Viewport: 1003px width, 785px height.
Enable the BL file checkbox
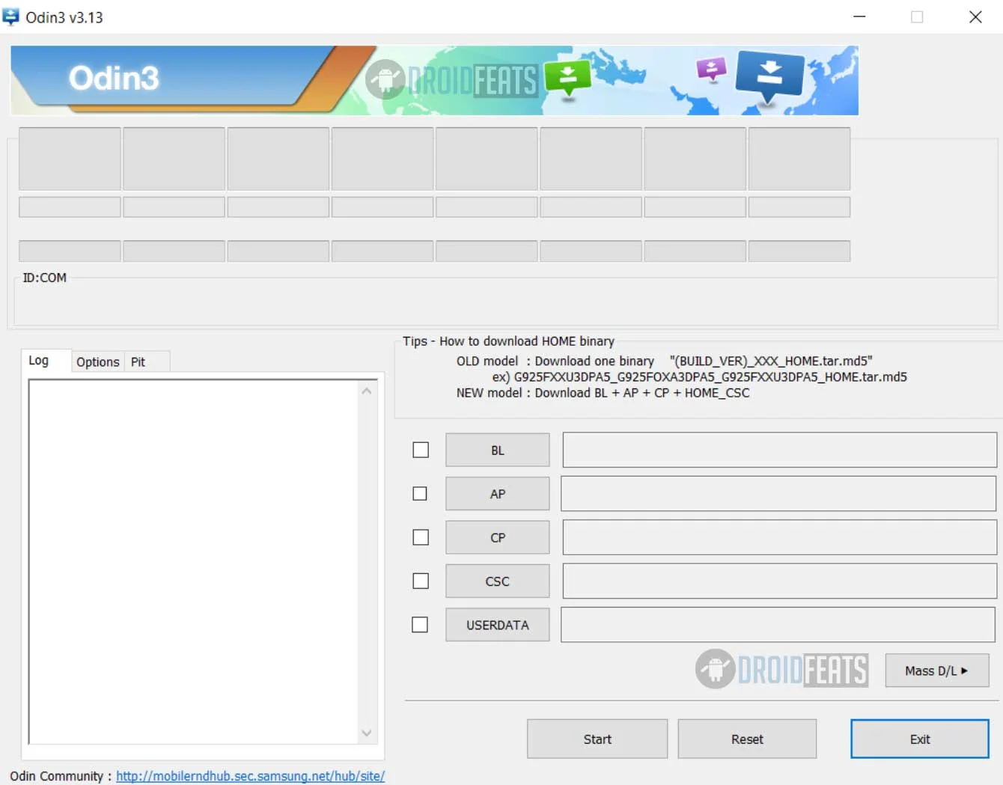[x=421, y=450]
